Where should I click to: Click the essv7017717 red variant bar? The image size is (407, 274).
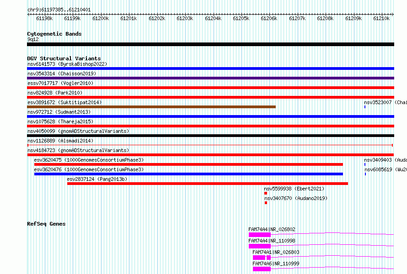click(210, 88)
